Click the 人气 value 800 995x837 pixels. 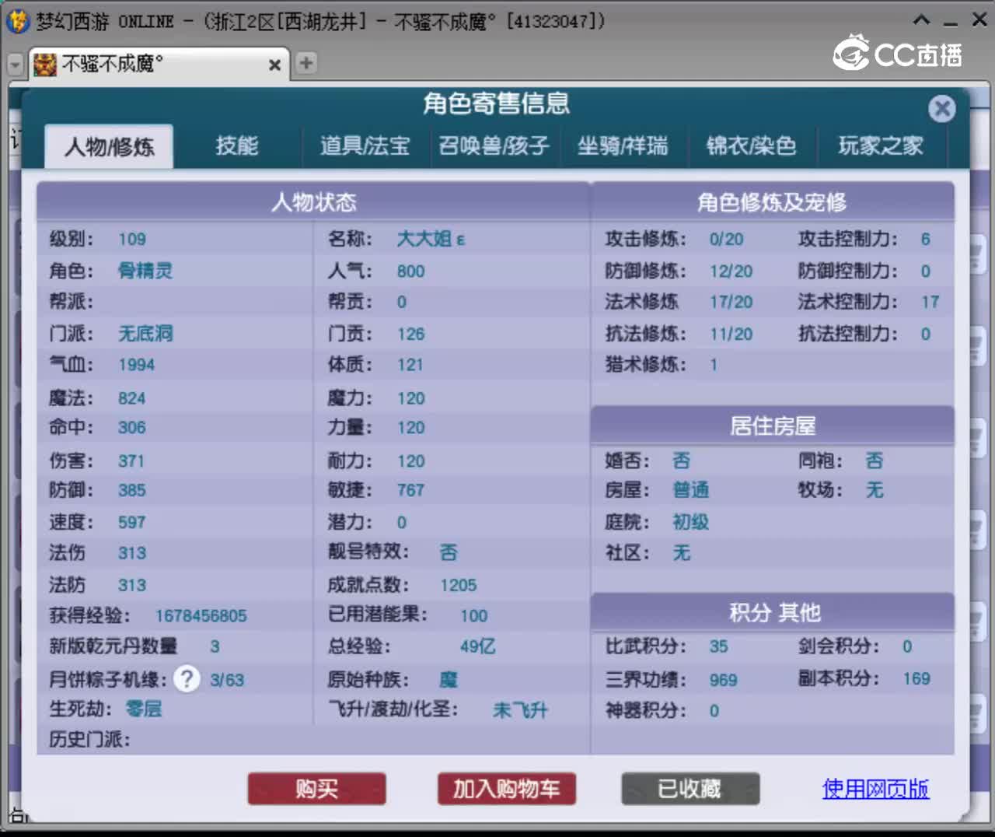(410, 271)
